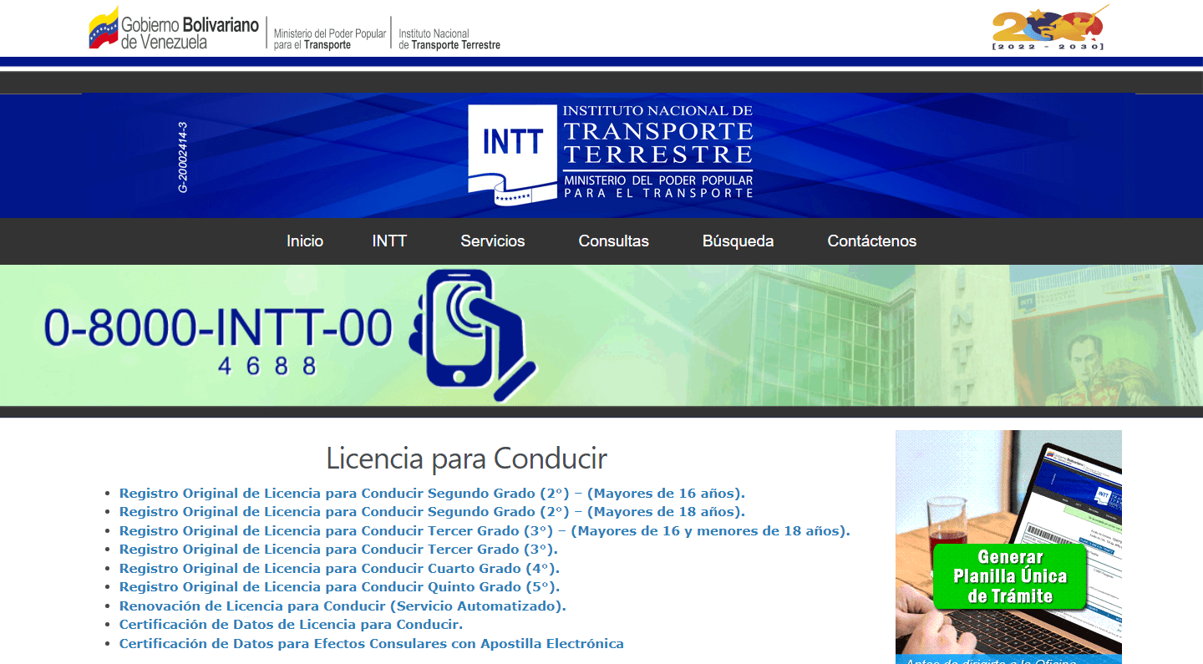Open the Contáctenos menu item

click(x=871, y=241)
